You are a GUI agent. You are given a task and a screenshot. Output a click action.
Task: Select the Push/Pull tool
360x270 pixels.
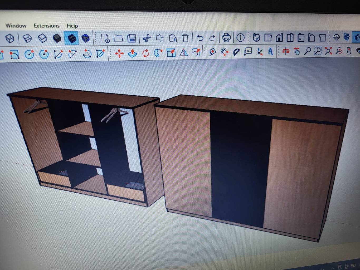(x=132, y=53)
